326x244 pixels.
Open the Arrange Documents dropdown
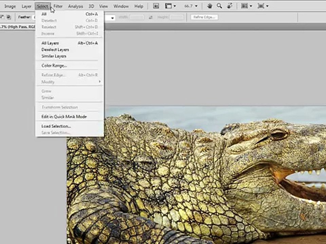[247, 6]
